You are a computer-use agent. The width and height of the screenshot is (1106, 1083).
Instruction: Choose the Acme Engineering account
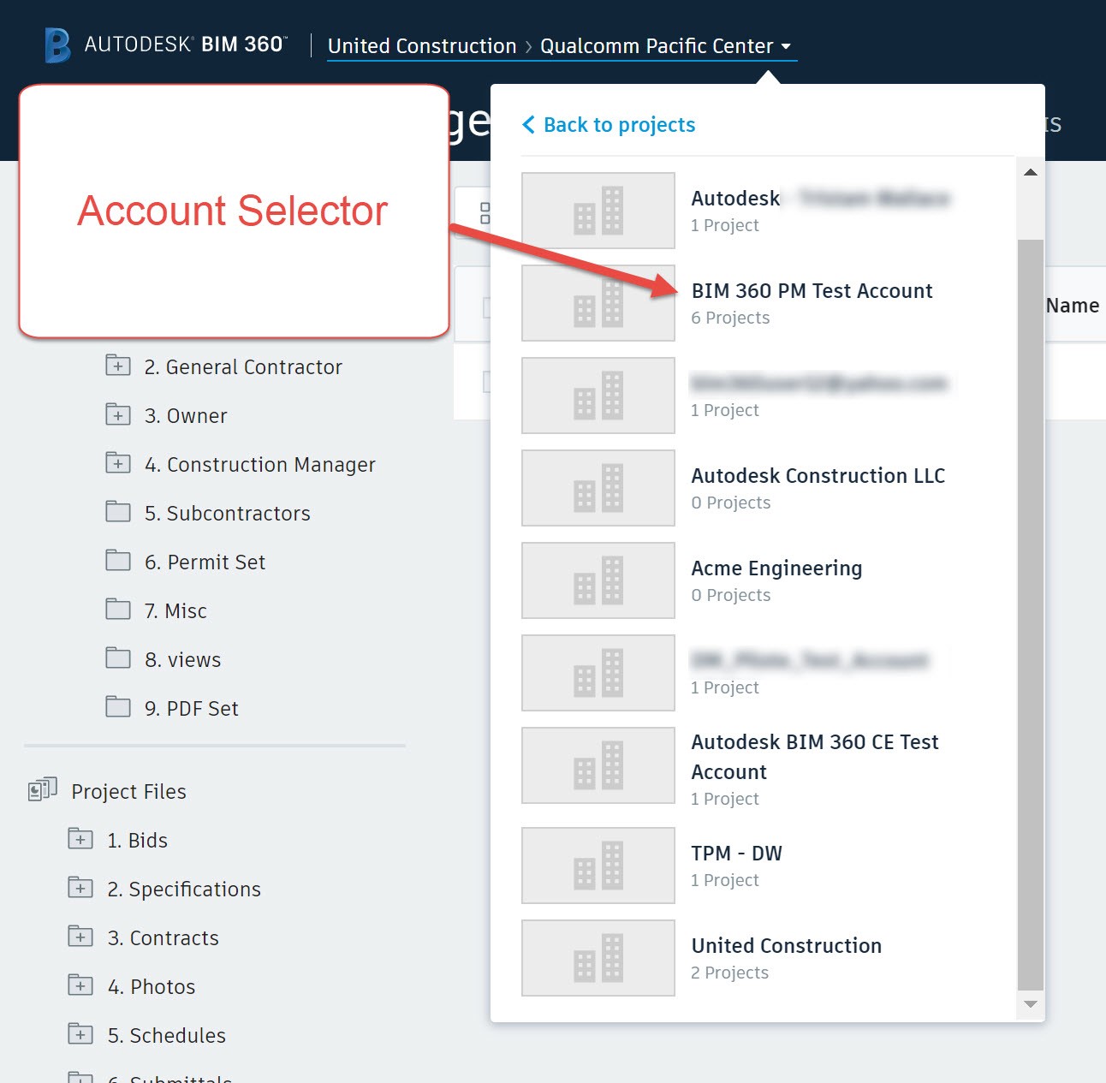[x=776, y=568]
